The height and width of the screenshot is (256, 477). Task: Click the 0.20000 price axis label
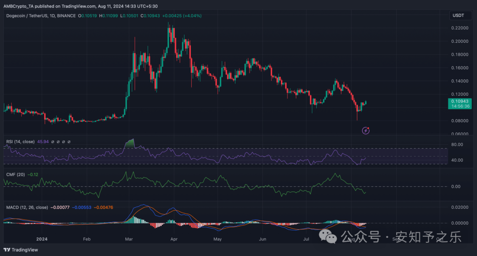tap(460, 41)
